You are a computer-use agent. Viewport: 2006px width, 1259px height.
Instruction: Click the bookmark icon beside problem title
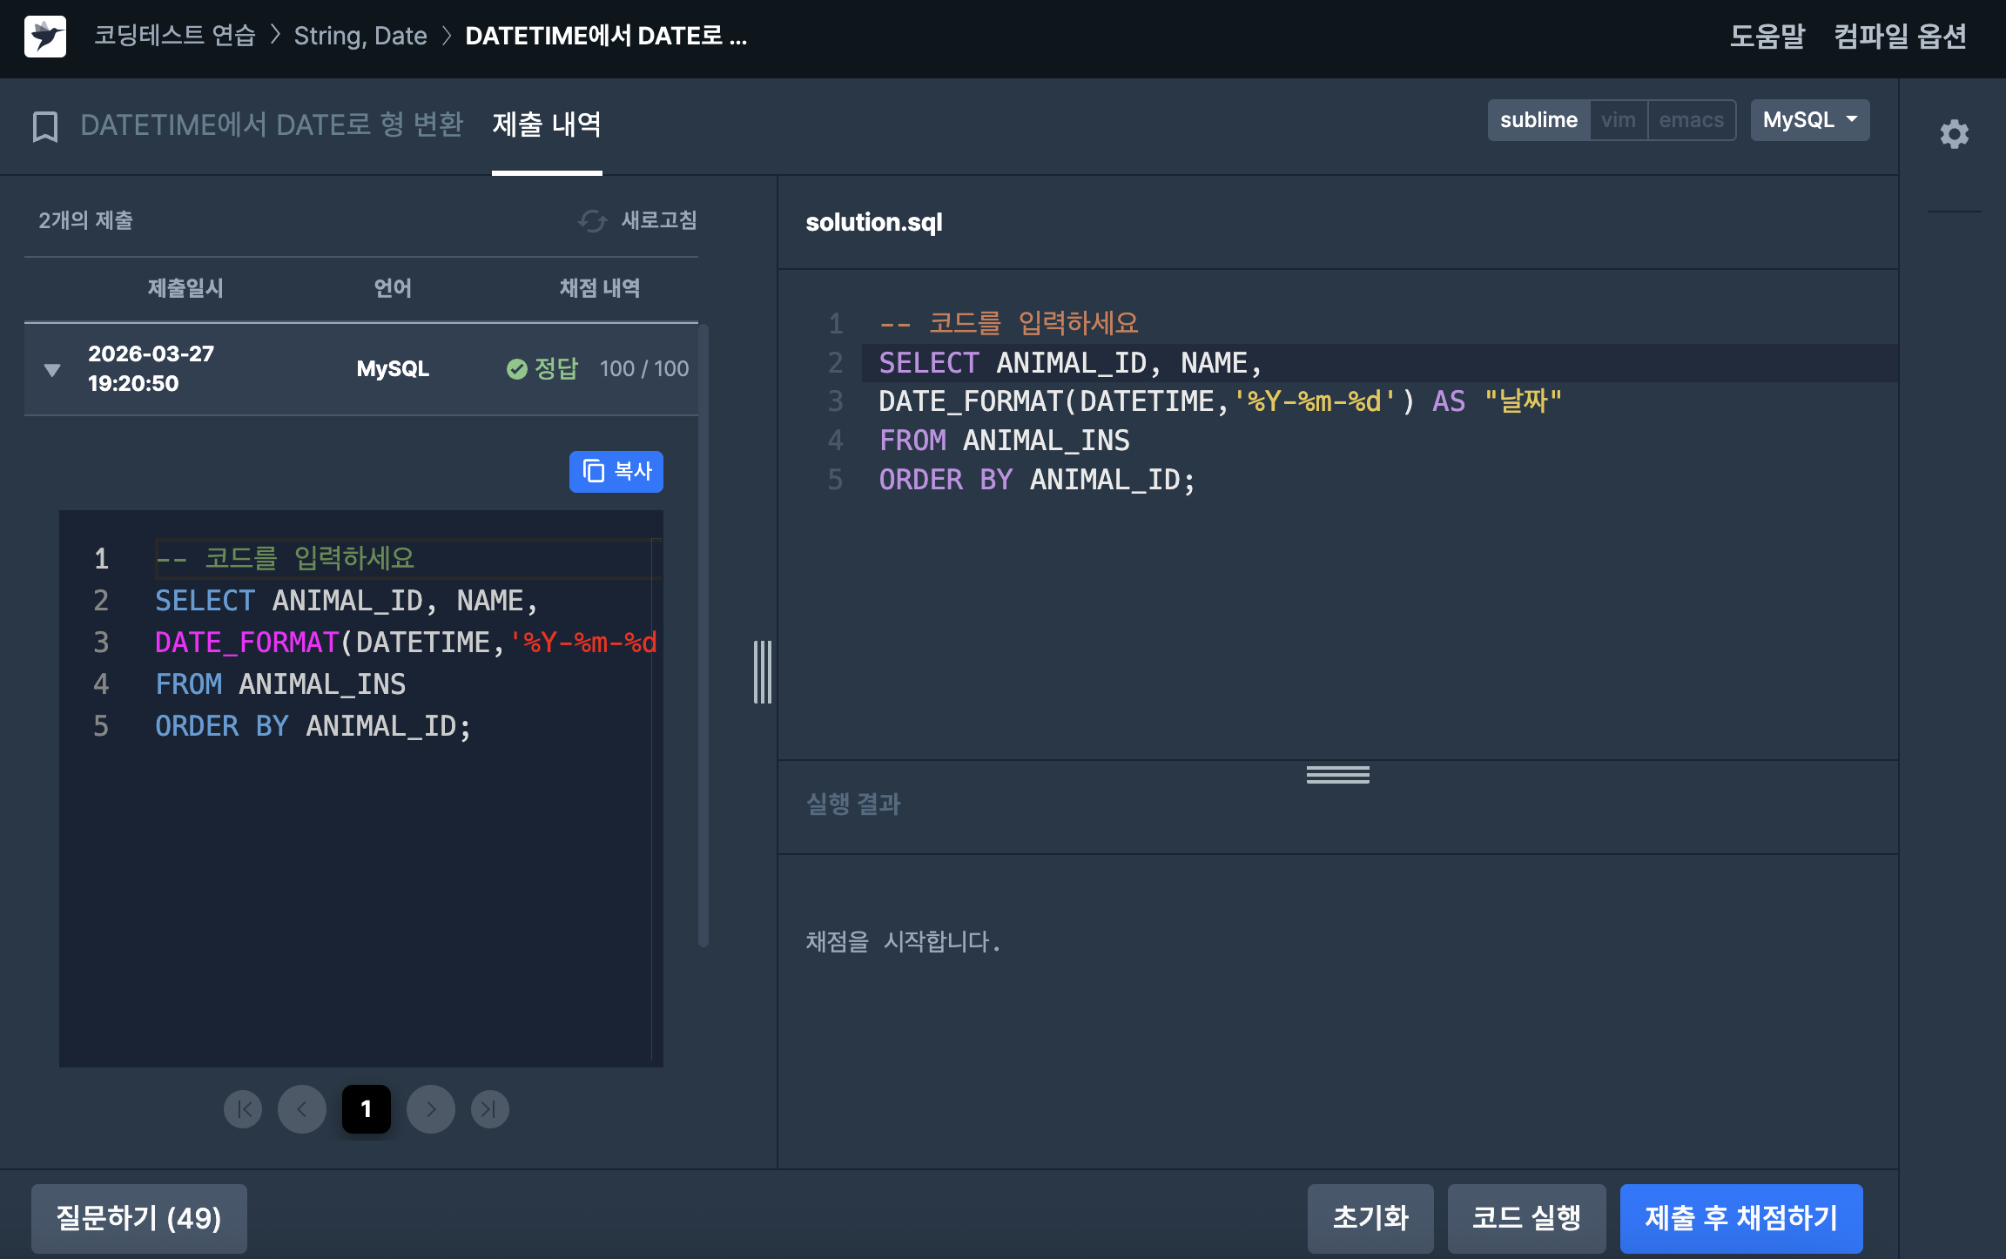[x=45, y=126]
